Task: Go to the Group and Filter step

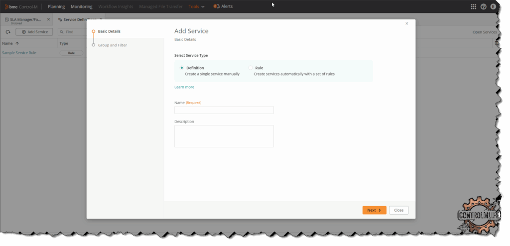Action: [112, 45]
